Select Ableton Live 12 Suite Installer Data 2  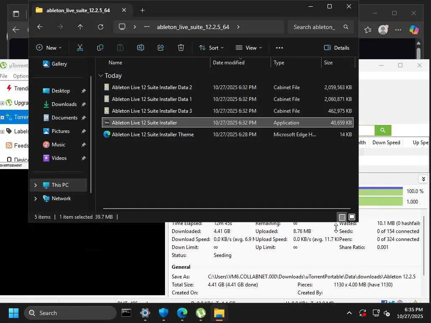click(227, 87)
